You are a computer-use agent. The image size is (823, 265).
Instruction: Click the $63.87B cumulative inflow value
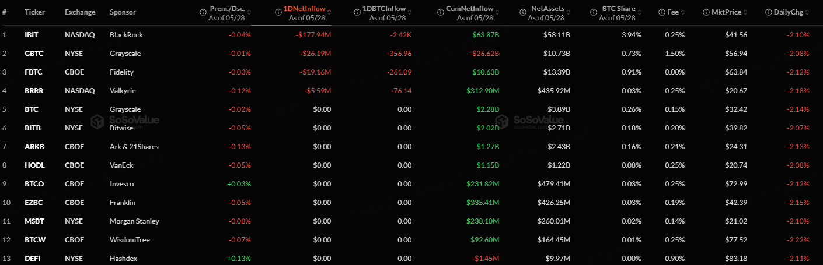pyautogui.click(x=486, y=35)
